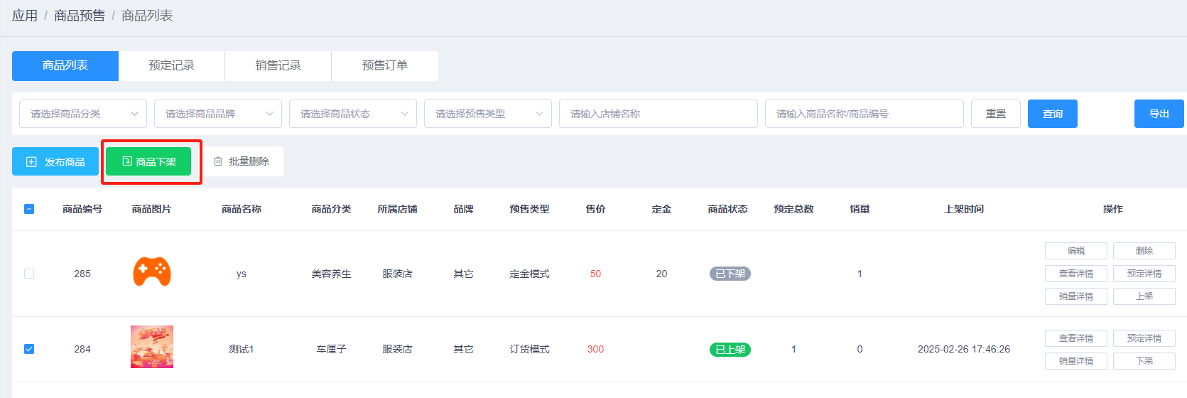Expand the 请选择商品状态 dropdown

[x=352, y=114]
